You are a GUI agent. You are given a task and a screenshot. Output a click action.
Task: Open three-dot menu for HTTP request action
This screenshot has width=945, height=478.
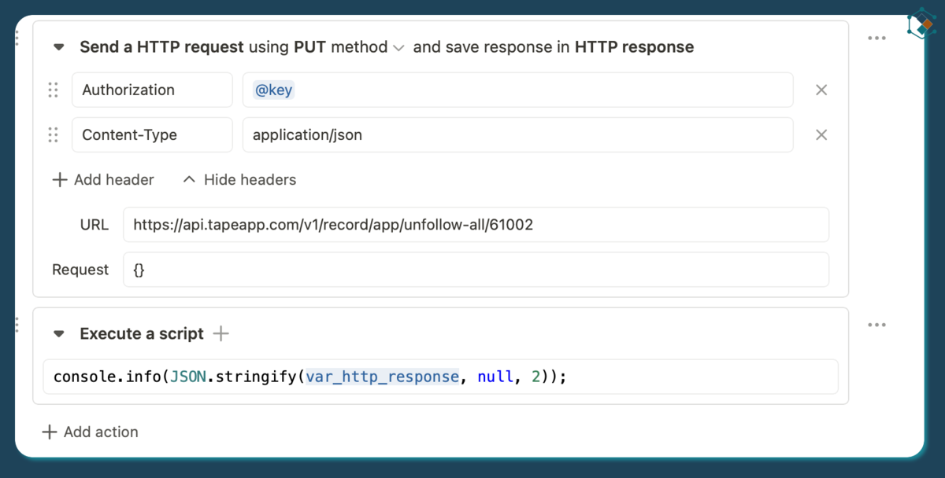click(x=876, y=38)
